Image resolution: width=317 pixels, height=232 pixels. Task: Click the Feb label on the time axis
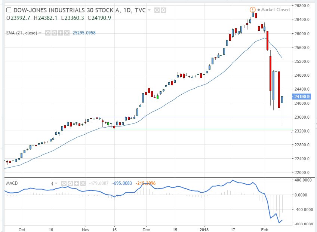tap(265, 230)
